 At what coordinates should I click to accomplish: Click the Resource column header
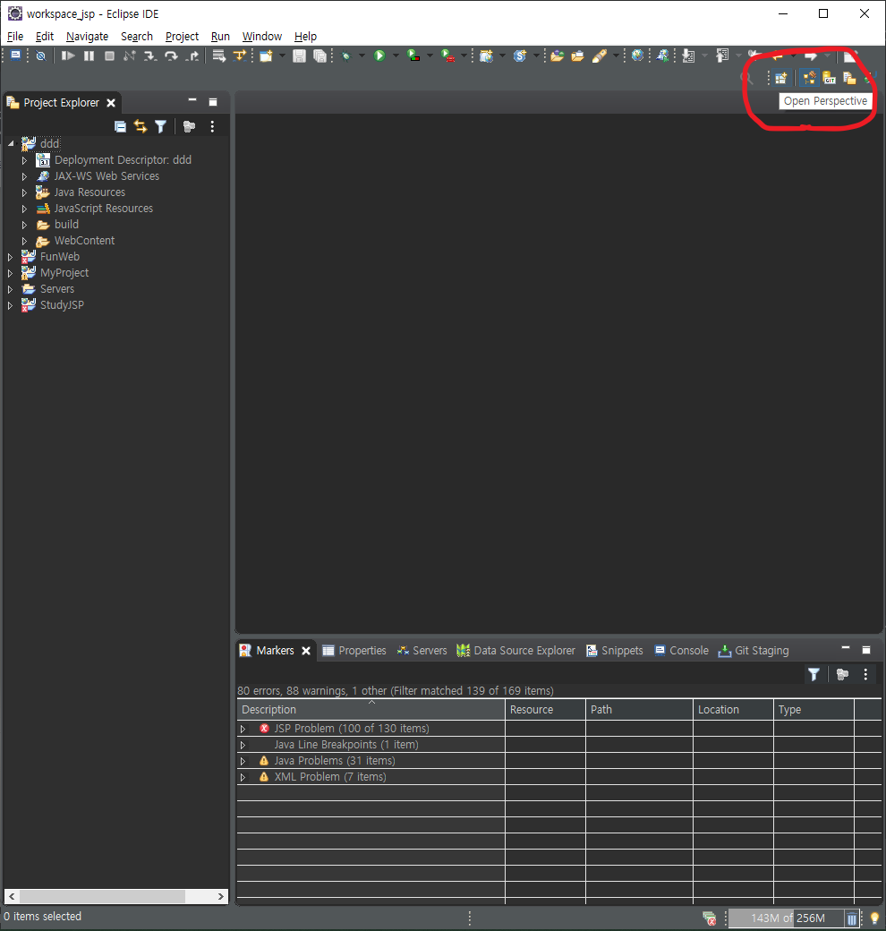tap(545, 710)
